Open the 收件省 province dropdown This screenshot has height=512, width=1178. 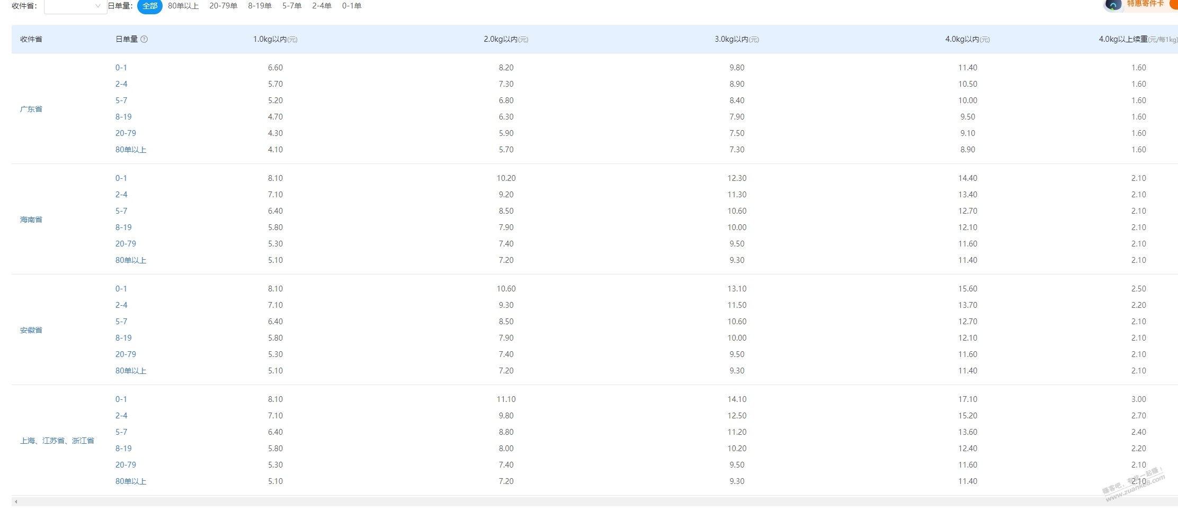click(x=75, y=6)
